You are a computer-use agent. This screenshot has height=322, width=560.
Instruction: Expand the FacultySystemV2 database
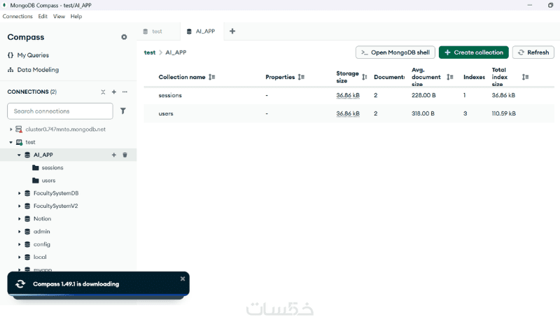(x=19, y=206)
